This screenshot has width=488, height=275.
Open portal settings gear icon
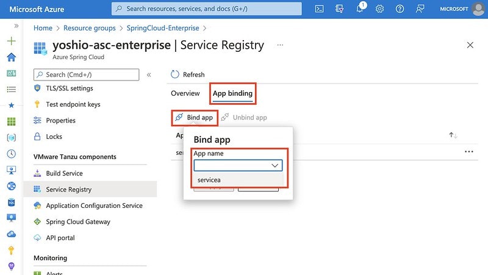pos(379,9)
